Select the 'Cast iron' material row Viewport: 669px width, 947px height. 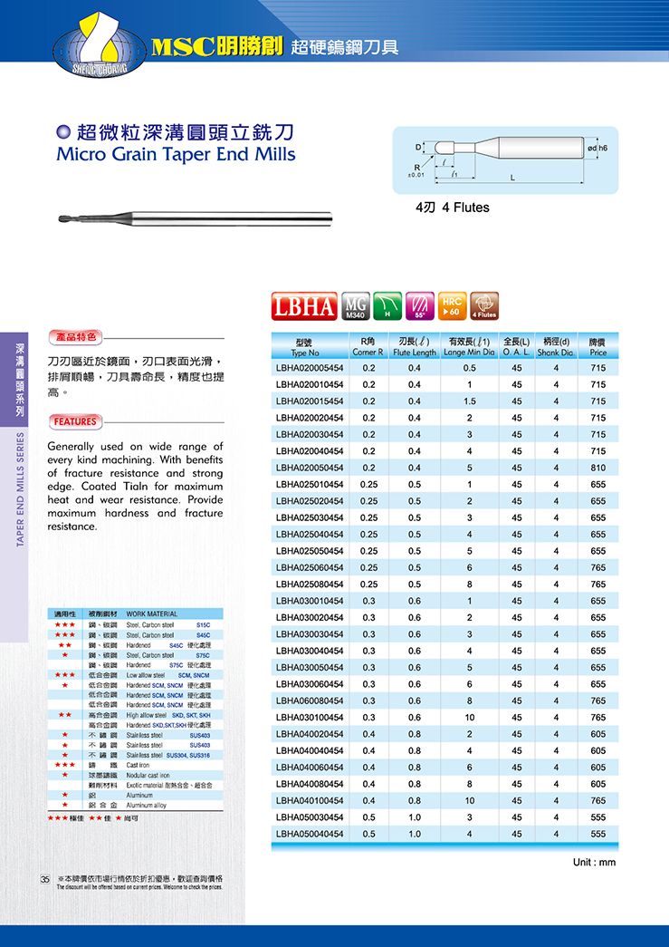click(x=136, y=765)
